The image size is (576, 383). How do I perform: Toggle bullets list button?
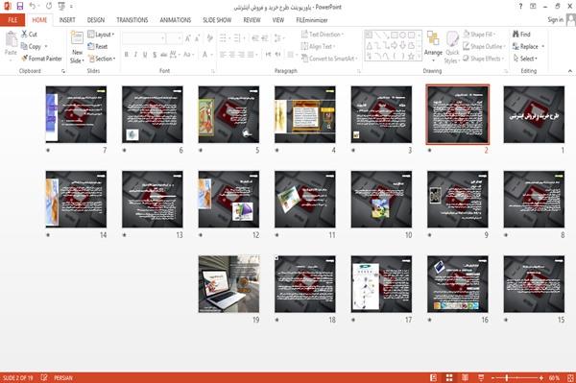224,38
